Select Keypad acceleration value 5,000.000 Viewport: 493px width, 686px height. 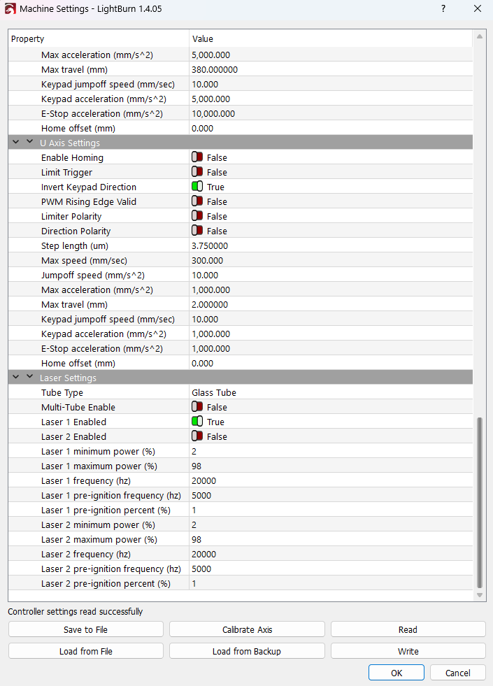coord(211,99)
